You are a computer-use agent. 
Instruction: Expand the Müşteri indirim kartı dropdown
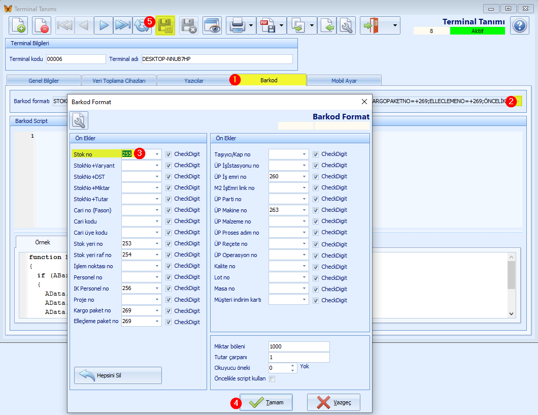click(305, 299)
